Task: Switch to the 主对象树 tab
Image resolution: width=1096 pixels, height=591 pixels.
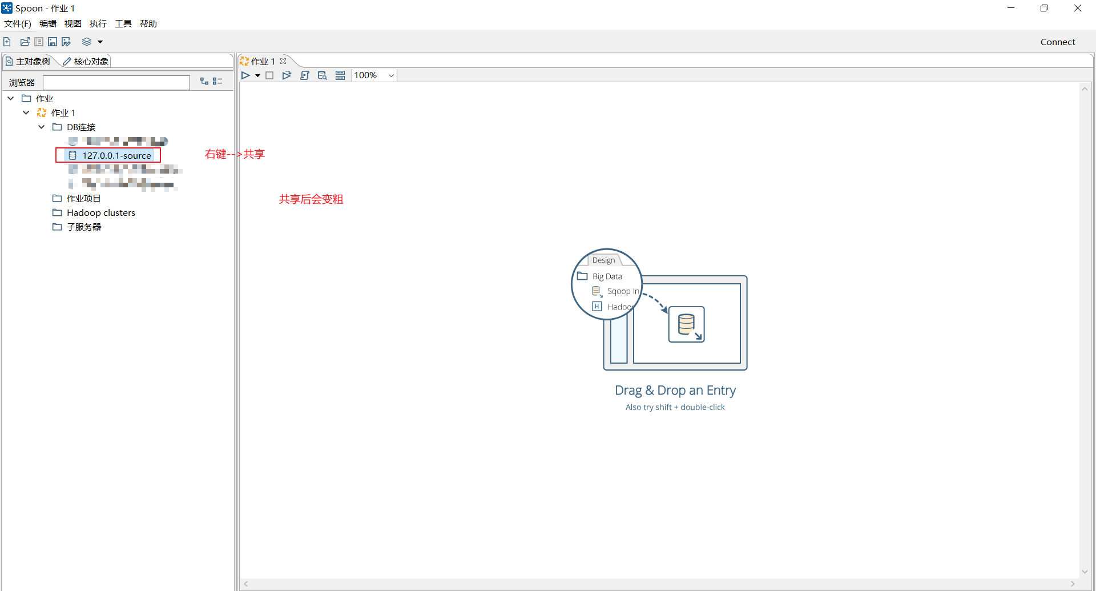Action: [28, 61]
